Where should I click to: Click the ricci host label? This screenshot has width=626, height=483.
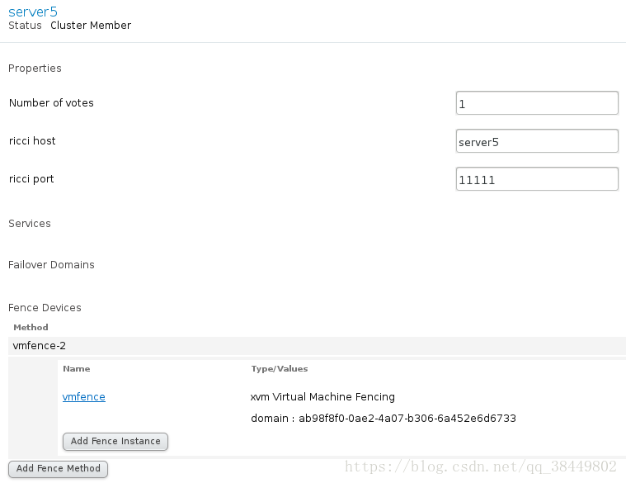tap(32, 141)
